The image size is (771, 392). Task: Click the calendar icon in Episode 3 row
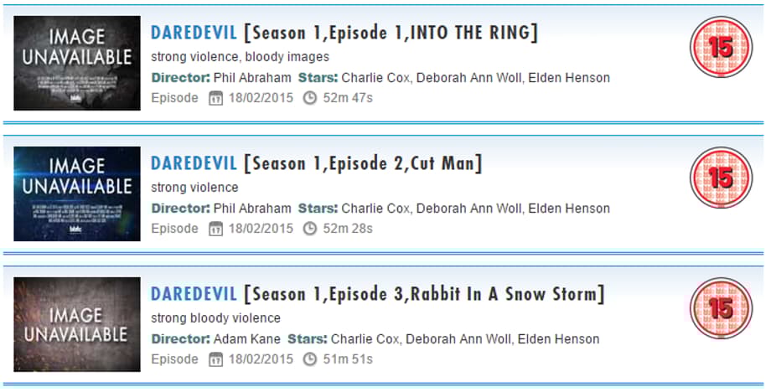point(215,359)
